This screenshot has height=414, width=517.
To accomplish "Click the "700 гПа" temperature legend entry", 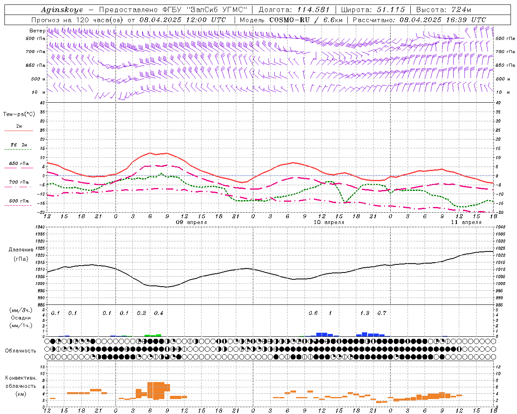I will coord(19,182).
